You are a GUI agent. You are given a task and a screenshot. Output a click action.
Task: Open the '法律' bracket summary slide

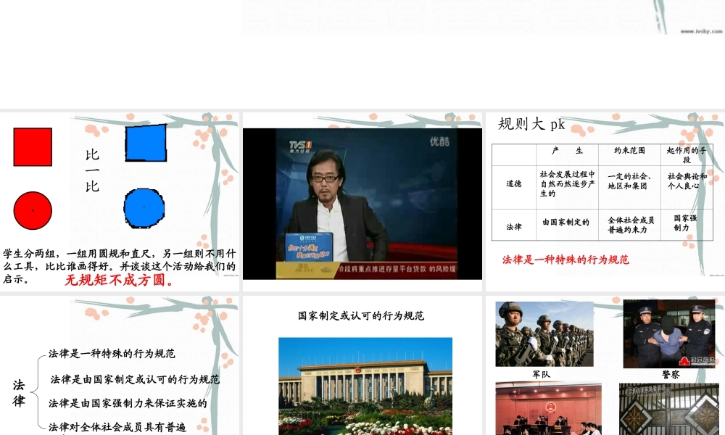point(120,365)
